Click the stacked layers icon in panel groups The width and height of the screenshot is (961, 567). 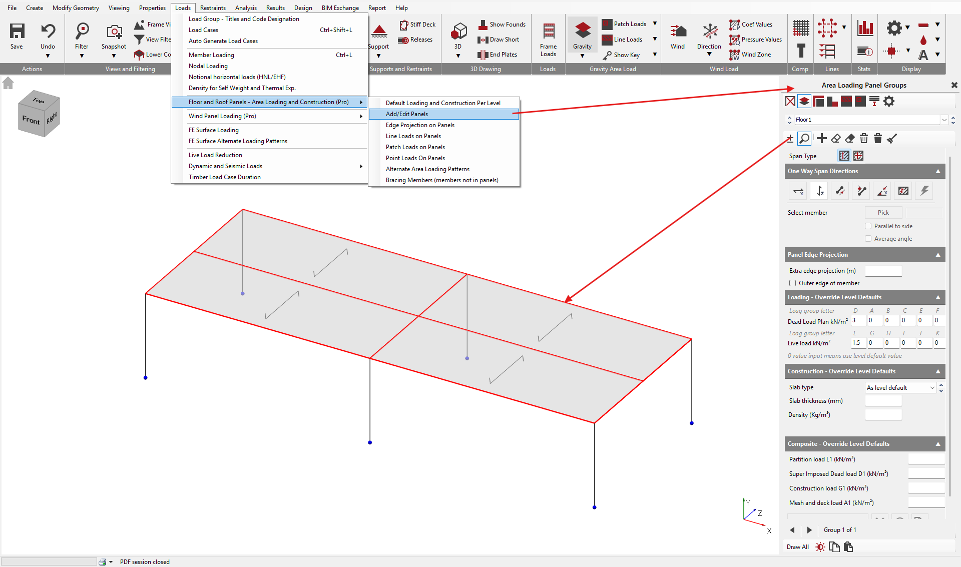point(804,101)
